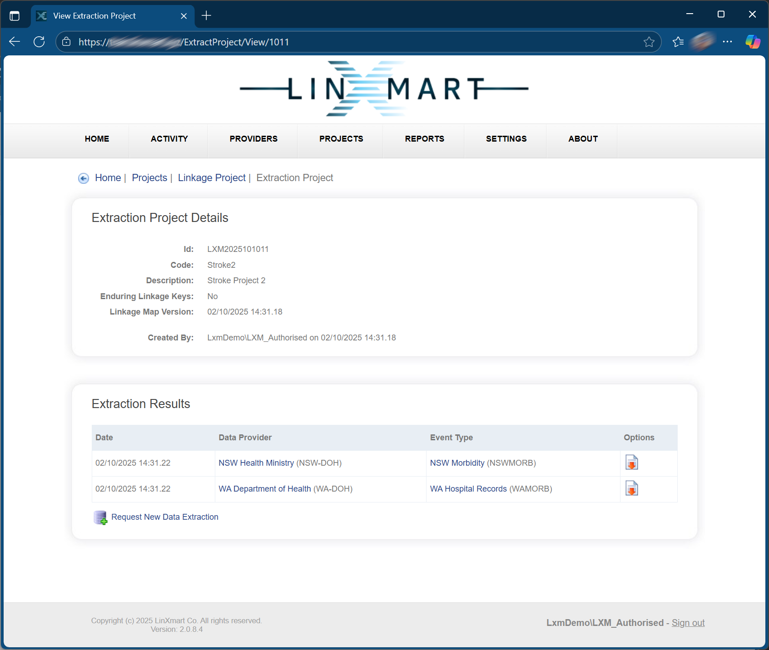Screen dimensions: 769x650
Task: Navigate to the REPORTS menu item
Action: click(x=424, y=139)
